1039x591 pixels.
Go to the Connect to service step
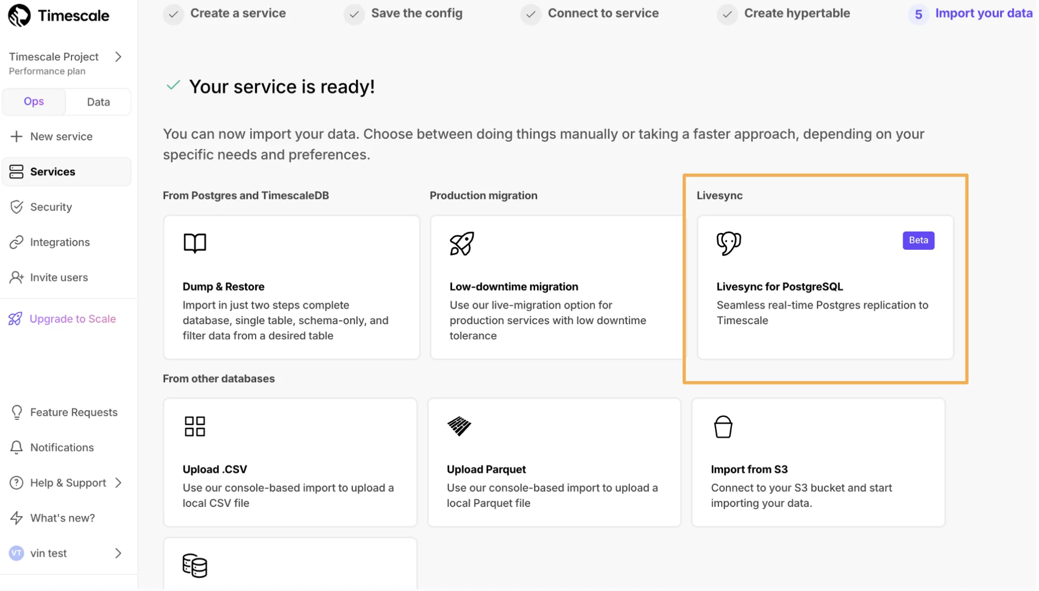tap(603, 13)
